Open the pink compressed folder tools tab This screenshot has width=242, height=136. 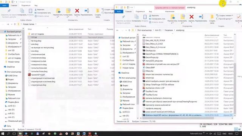[170, 8]
